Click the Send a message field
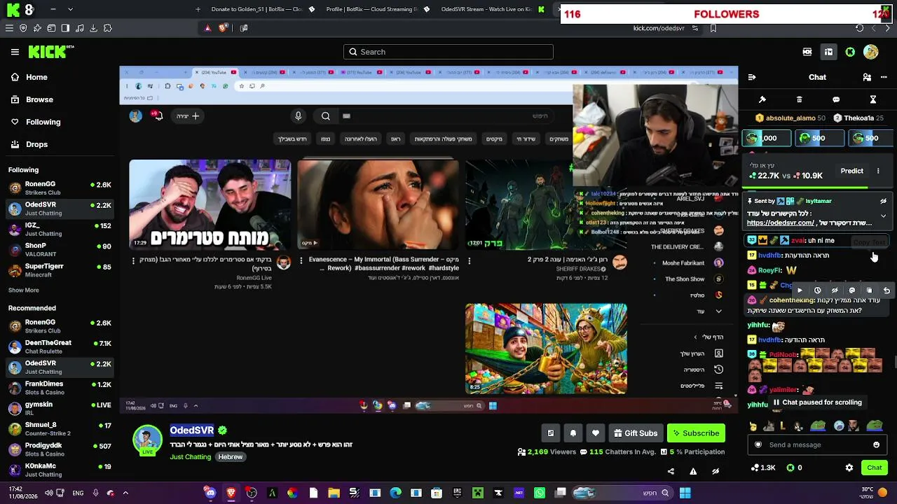897x504 pixels. 816,445
